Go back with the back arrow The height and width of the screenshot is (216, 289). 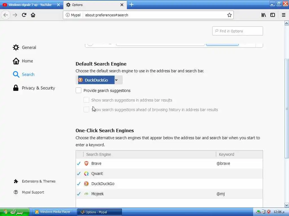[6, 15]
